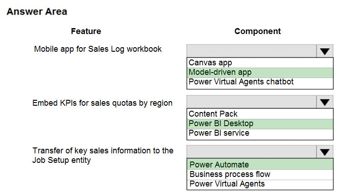
Task: Click the Job Setup component selection field
Action: [252, 152]
